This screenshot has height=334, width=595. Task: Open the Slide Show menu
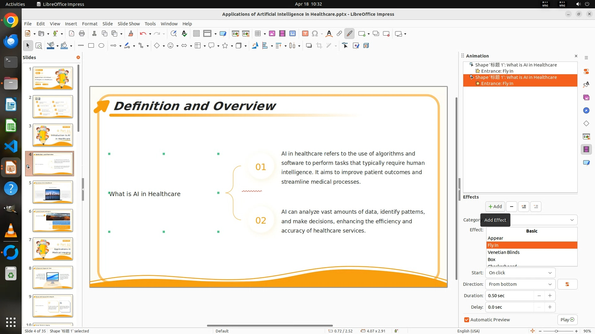click(129, 24)
